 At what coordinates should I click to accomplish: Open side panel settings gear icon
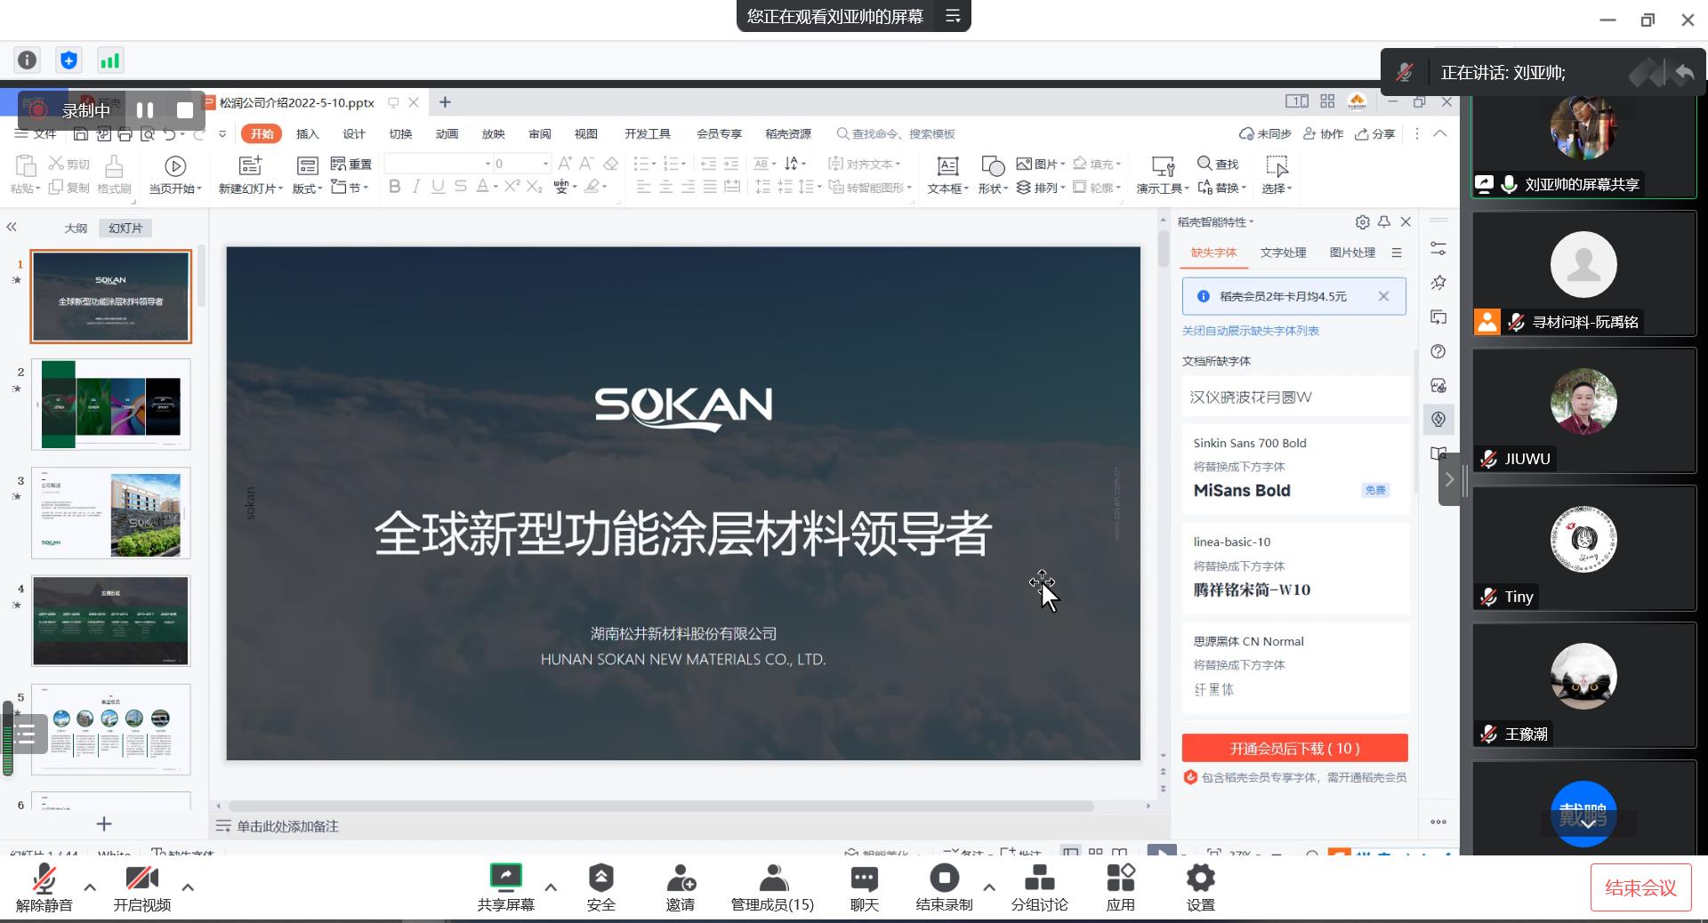pyautogui.click(x=1362, y=222)
